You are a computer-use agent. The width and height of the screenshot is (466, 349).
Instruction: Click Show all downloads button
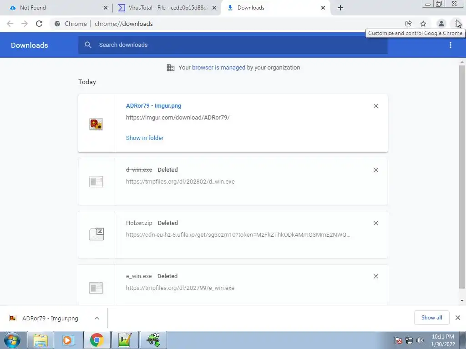[431, 318]
